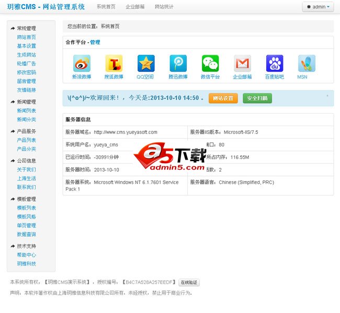Click the arrow icon beside 常规管理

click(13, 28)
